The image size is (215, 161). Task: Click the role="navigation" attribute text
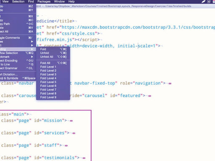(x=142, y=83)
